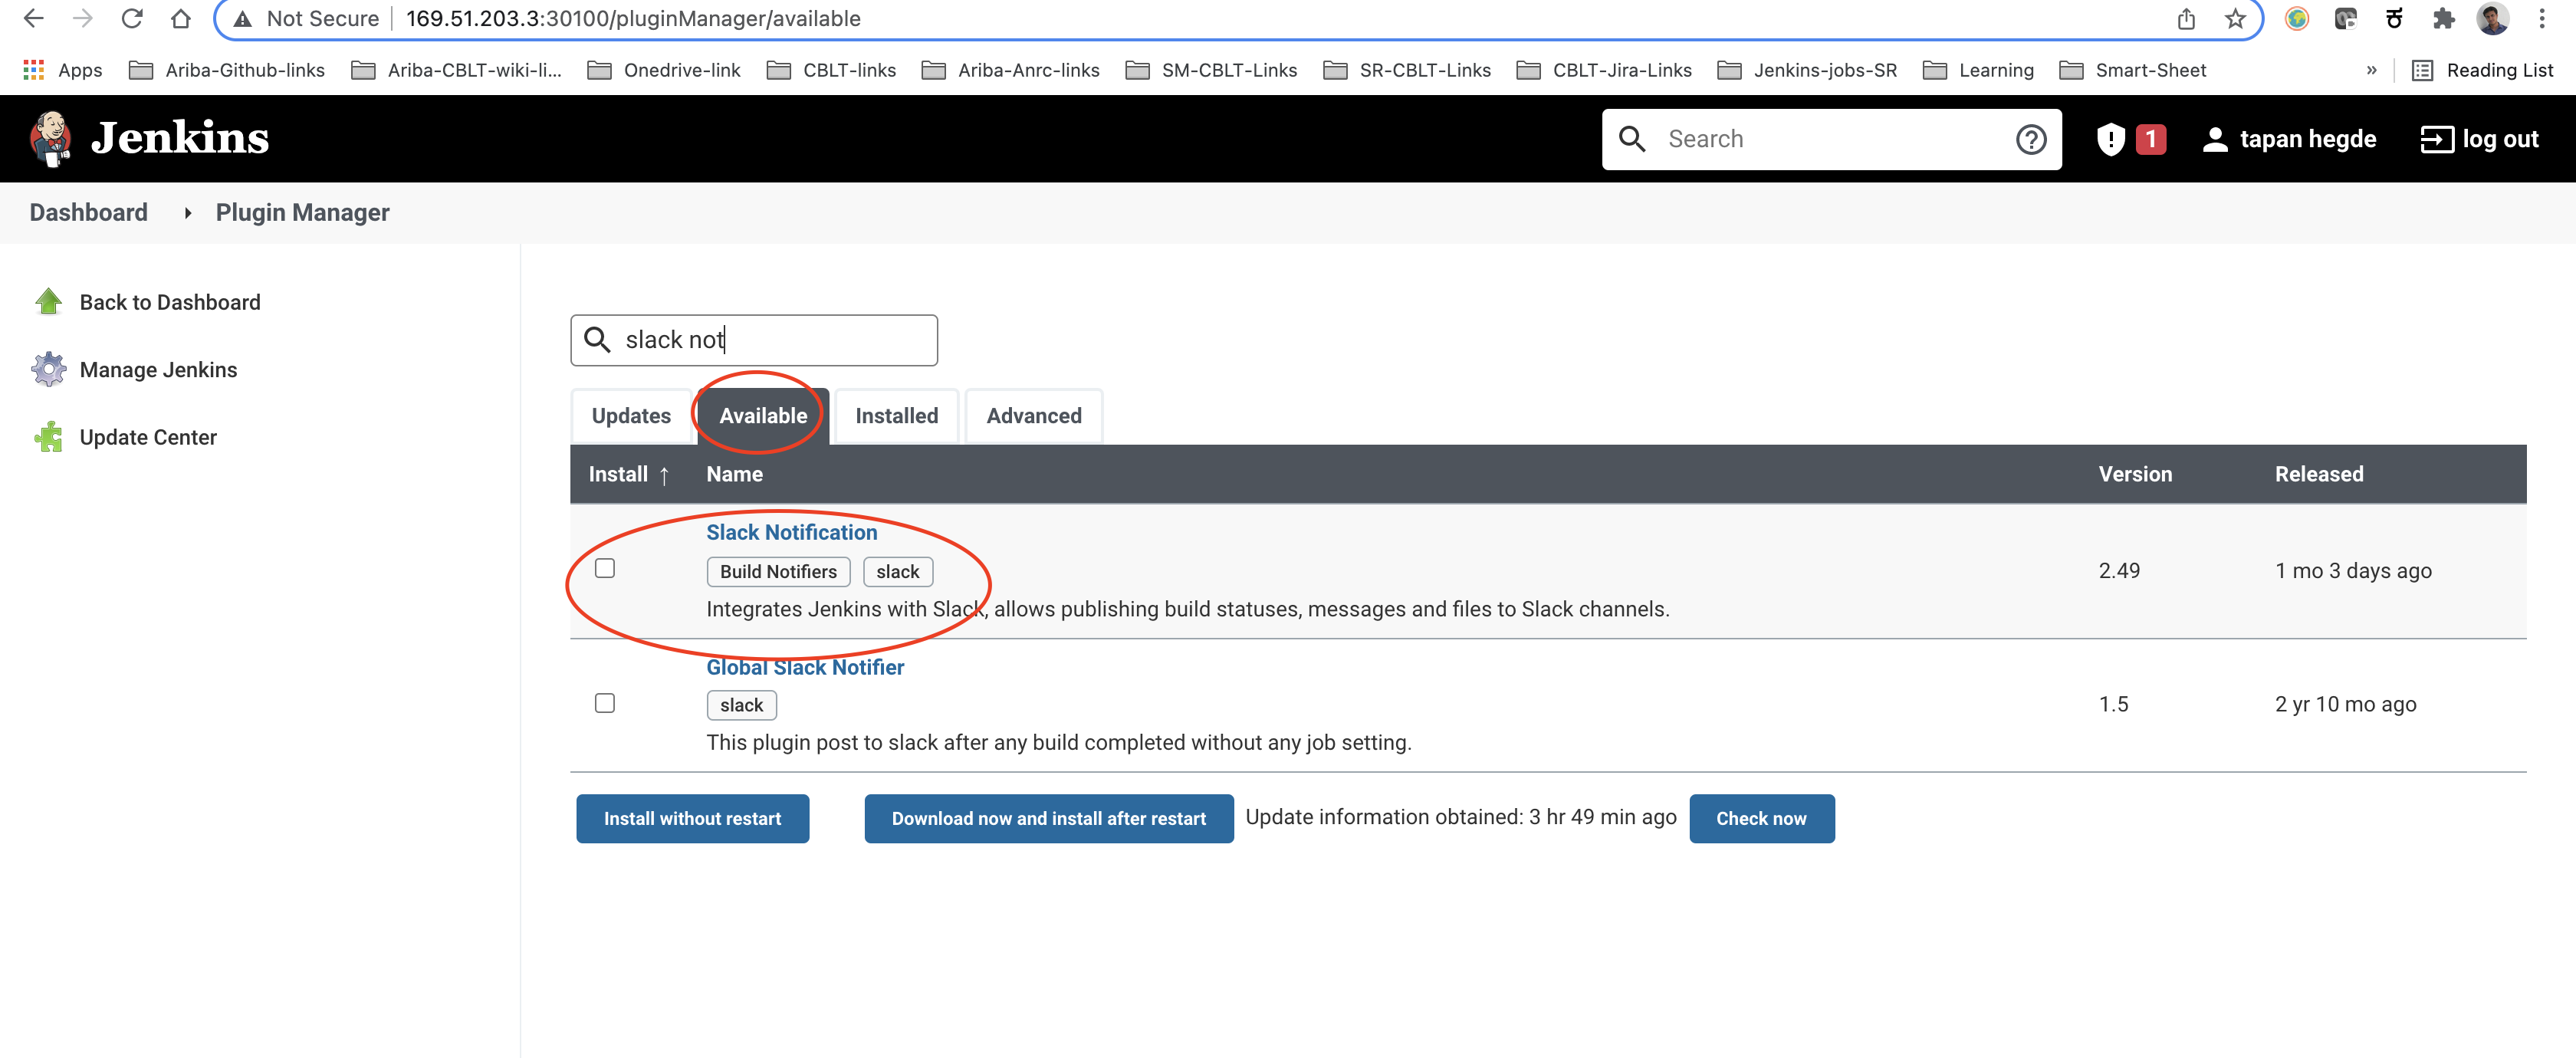Click the slack tag under Slack Notification
The height and width of the screenshot is (1058, 2576).
[897, 572]
